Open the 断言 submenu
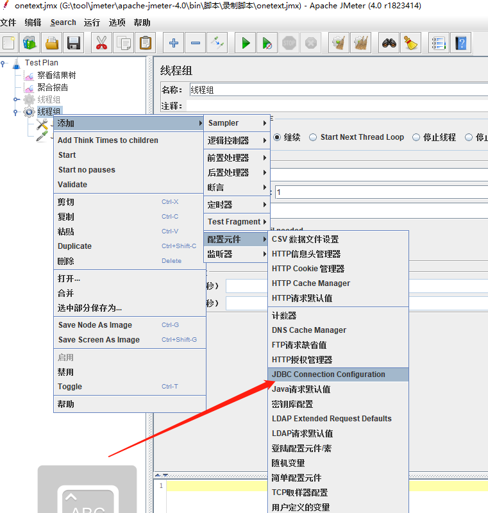This screenshot has width=488, height=513. (237, 187)
